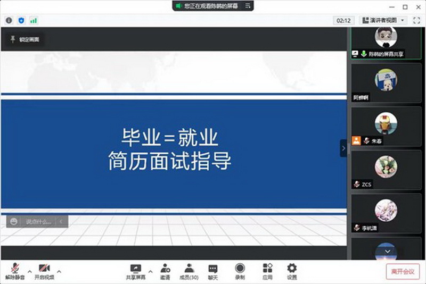Screen dimensions: 426x284
Task: Open the Apps (应用) menu
Action: [267, 271]
